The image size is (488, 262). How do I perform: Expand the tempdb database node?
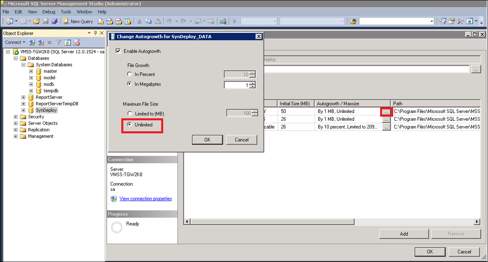[31, 91]
